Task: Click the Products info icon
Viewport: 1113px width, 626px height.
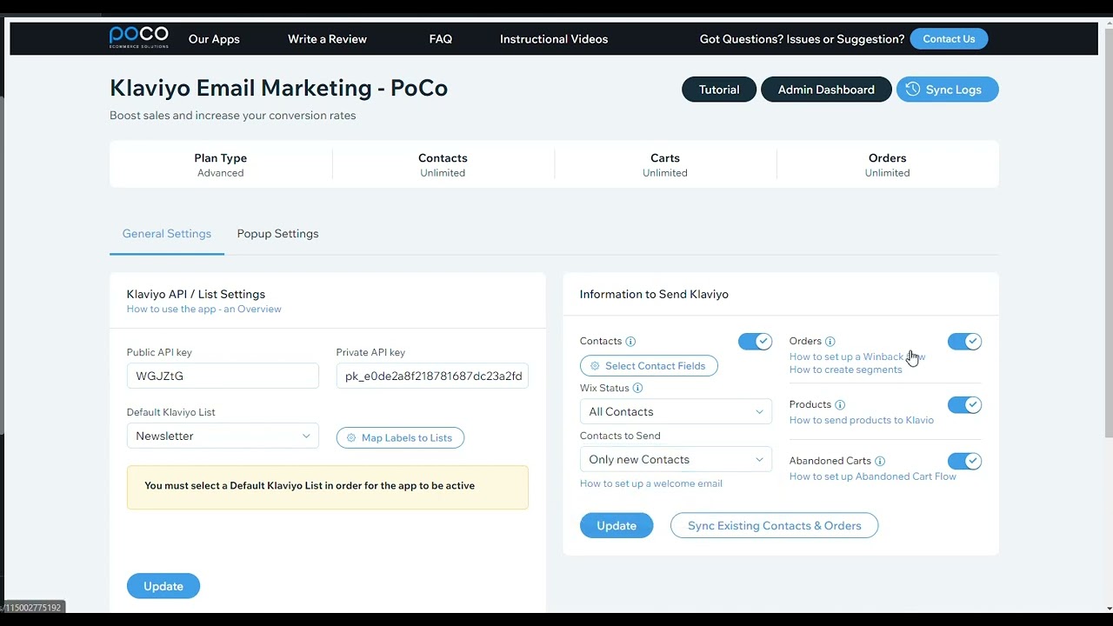Action: pos(840,405)
